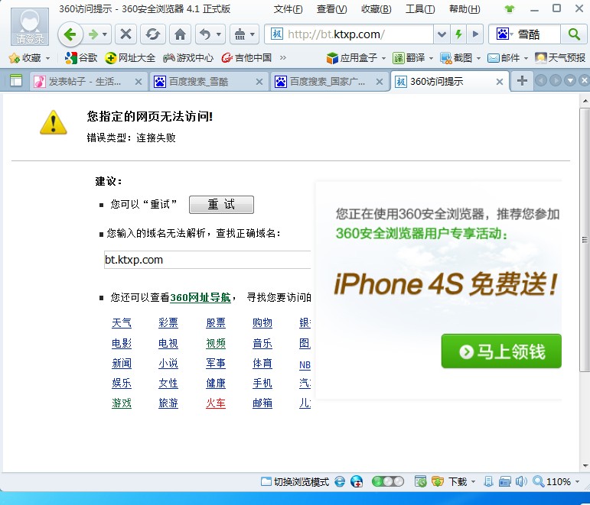
Task: Go to home page icon
Action: pos(181,34)
